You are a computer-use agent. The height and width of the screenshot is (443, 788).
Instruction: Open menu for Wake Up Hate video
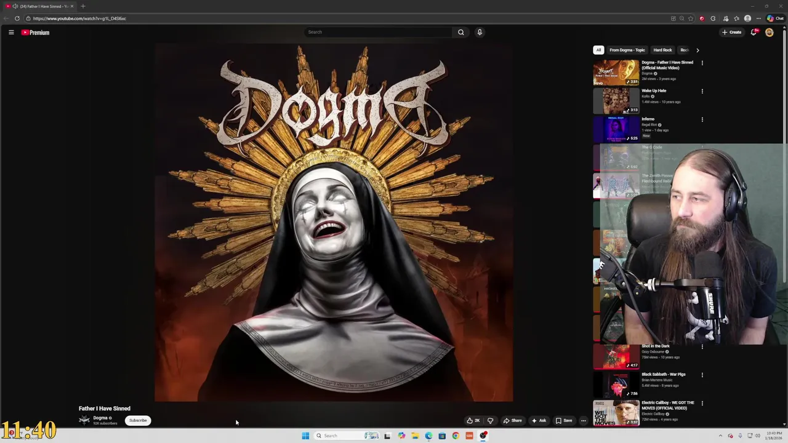[702, 91]
